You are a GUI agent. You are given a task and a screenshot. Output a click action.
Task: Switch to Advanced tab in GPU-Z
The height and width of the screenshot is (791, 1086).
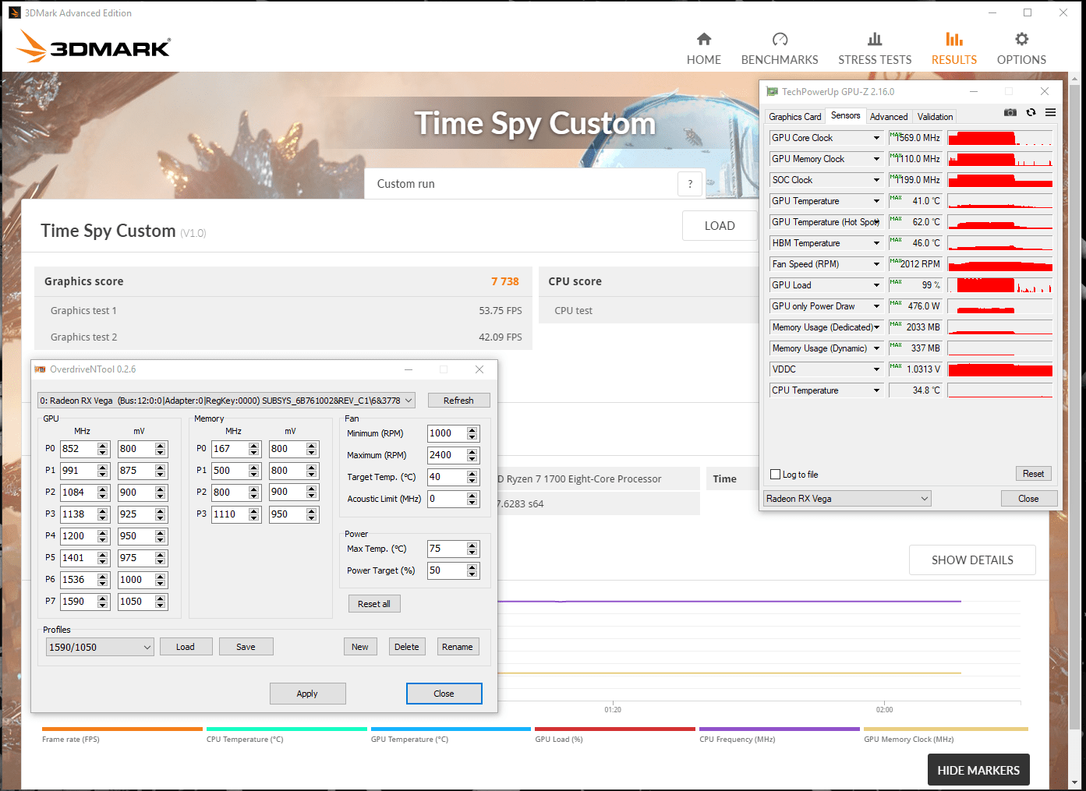(889, 117)
